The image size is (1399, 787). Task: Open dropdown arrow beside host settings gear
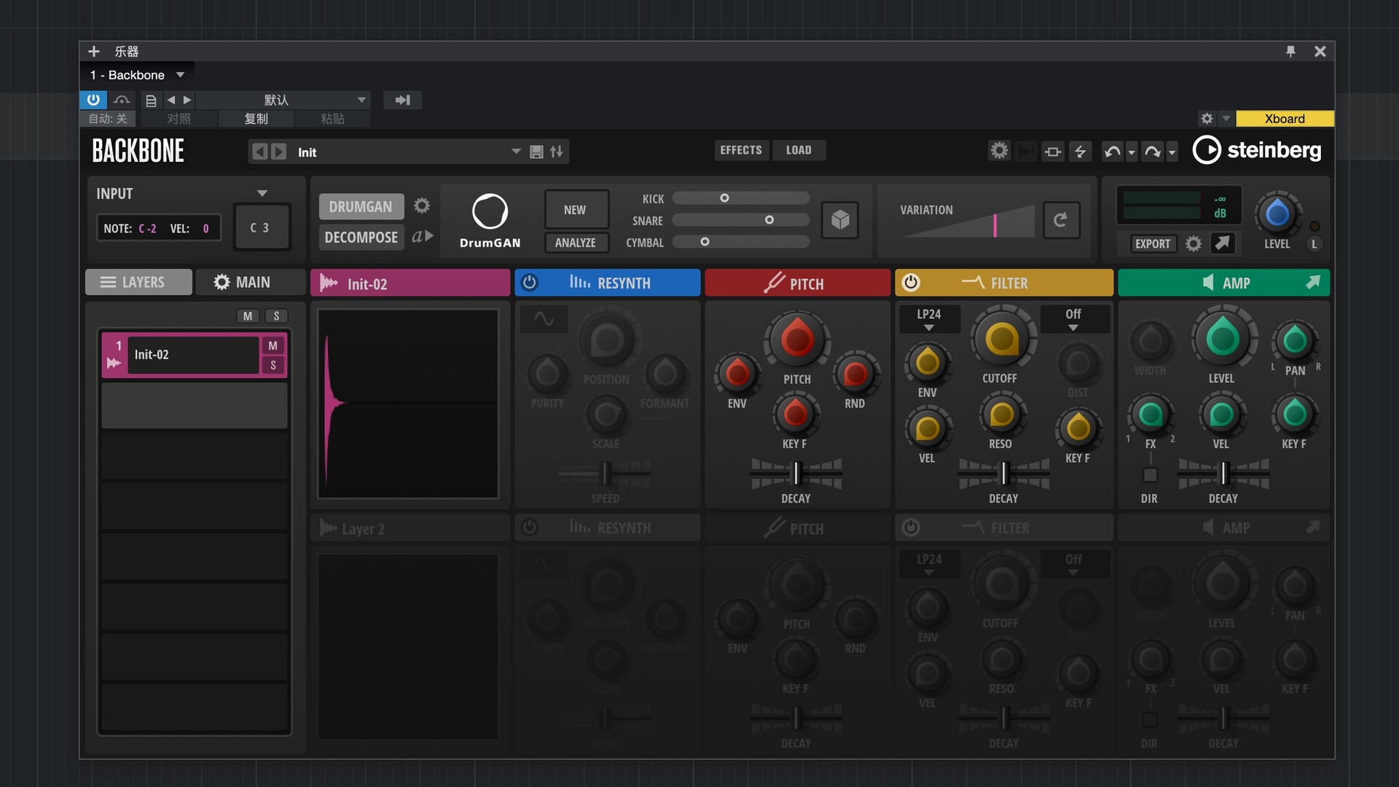click(1226, 119)
